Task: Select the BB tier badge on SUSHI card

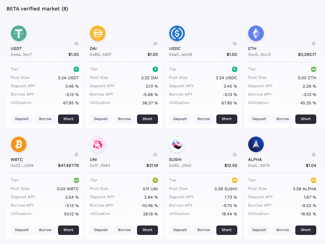Action: coord(234,180)
